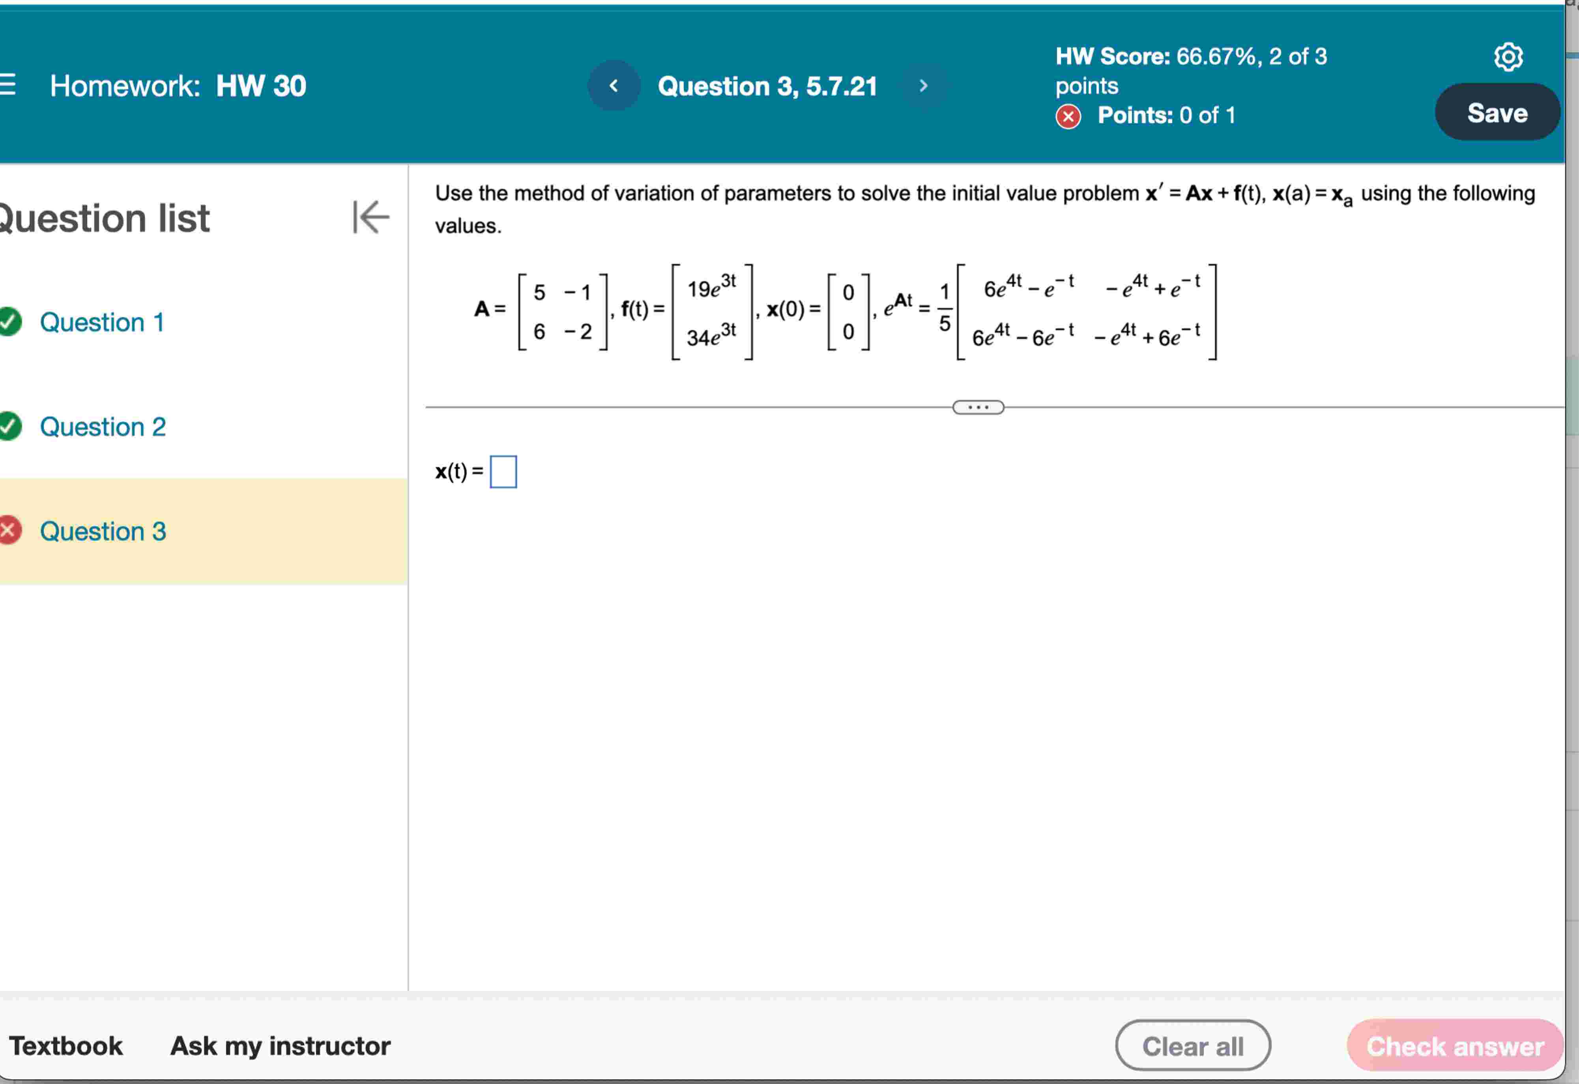
Task: Click the green check beside Question 2
Action: [9, 426]
